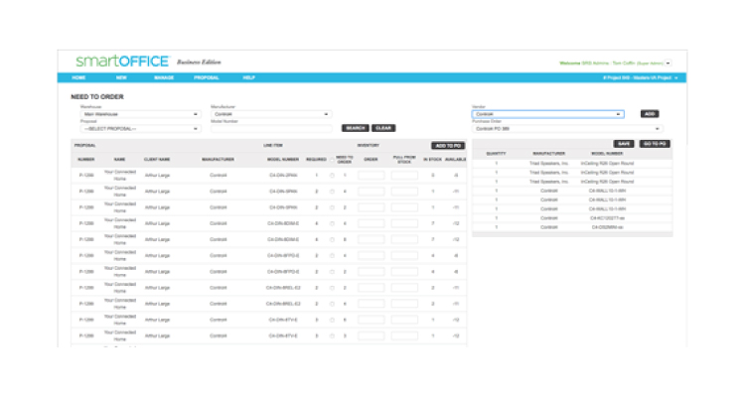Click the GO TO PO button

[x=655, y=144]
